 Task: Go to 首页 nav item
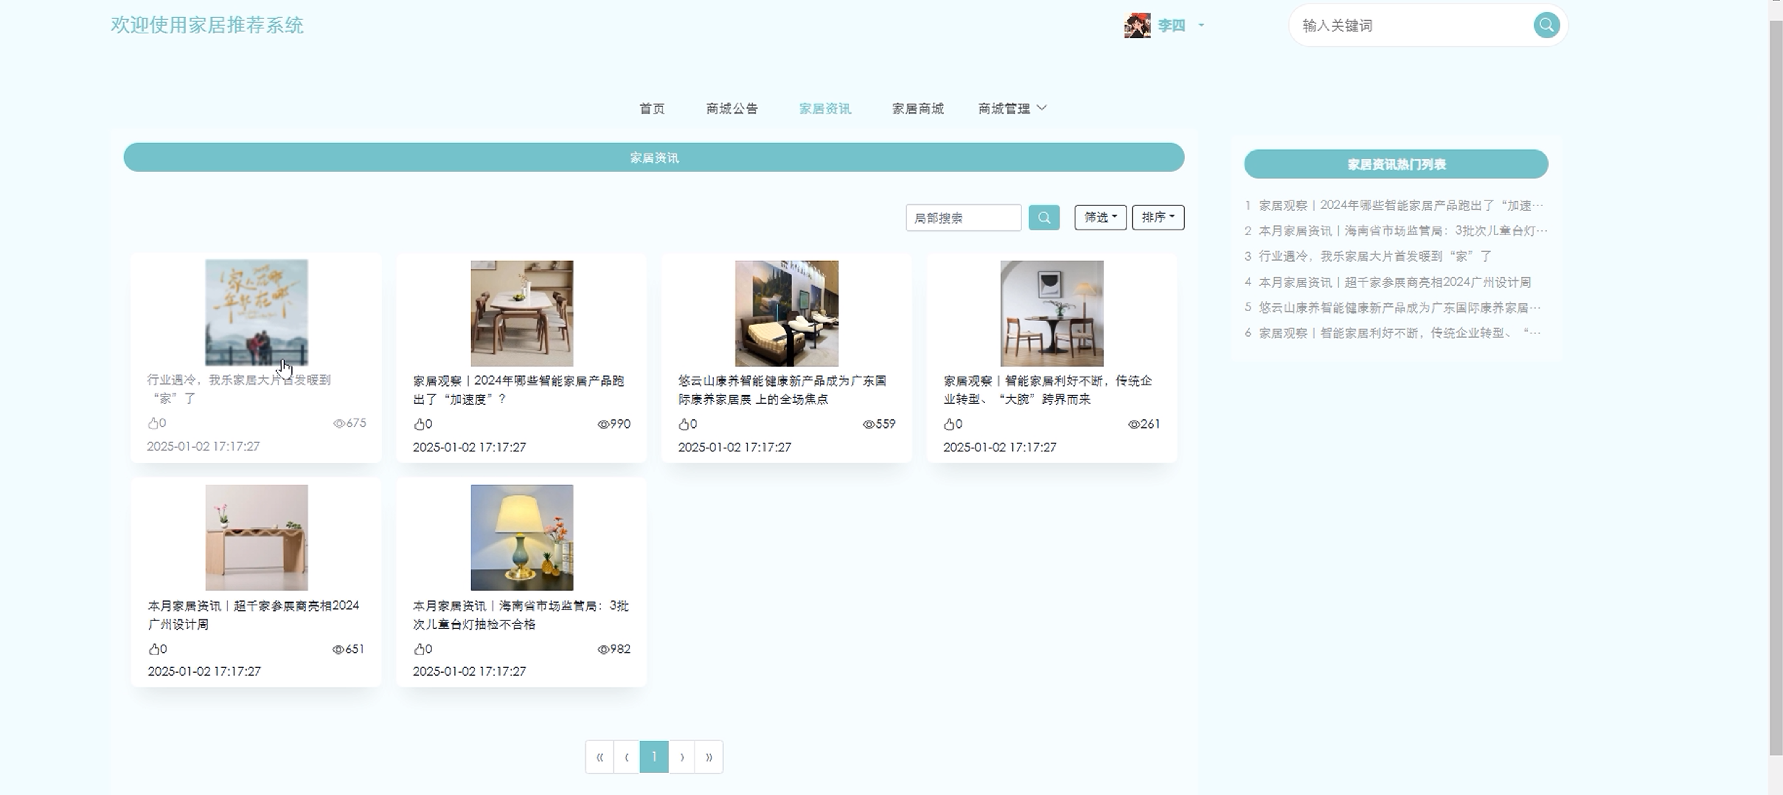pos(652,109)
